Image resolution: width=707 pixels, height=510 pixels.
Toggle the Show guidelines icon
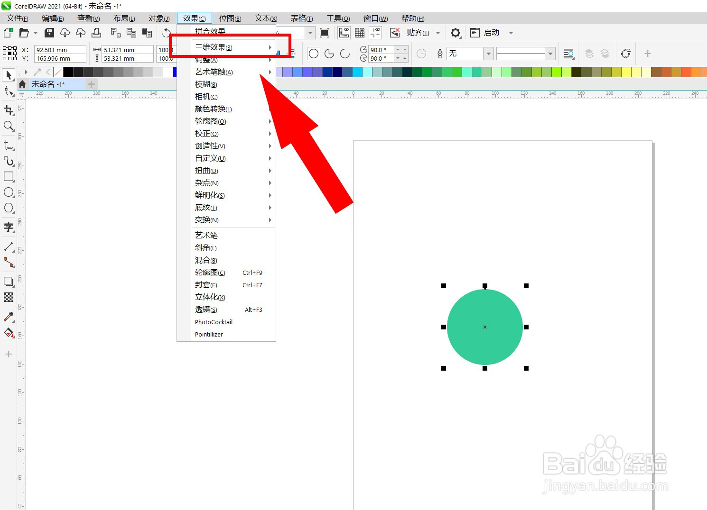coord(375,33)
